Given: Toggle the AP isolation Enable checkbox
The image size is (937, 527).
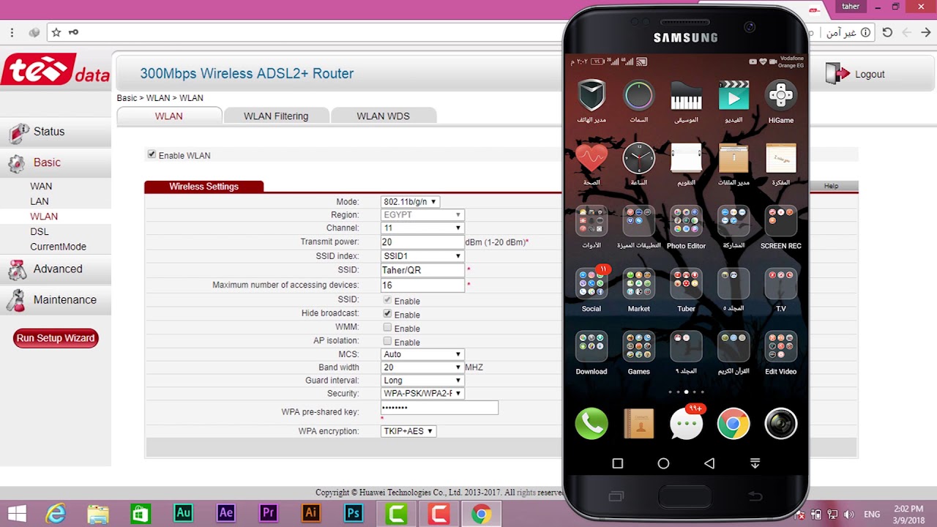Looking at the screenshot, I should [387, 341].
